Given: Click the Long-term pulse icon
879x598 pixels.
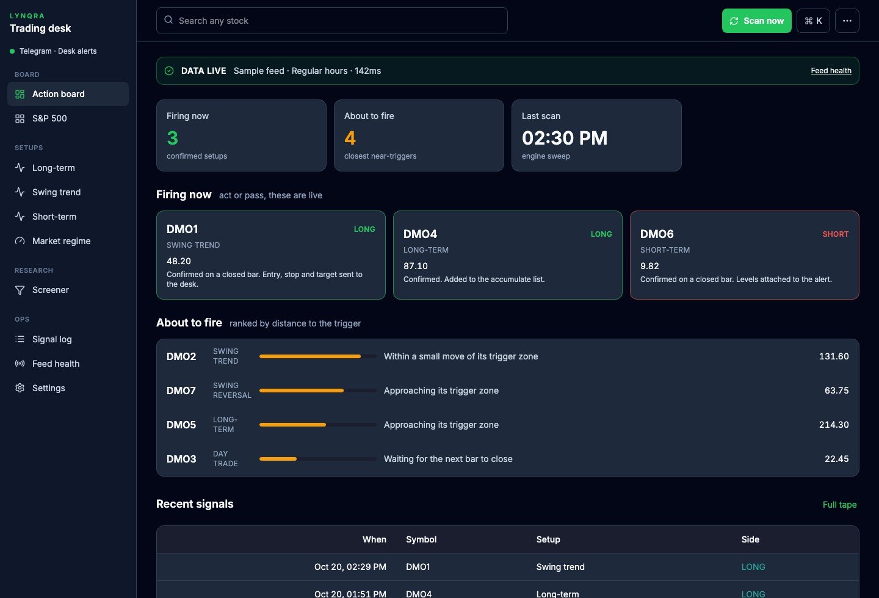Looking at the screenshot, I should [20, 167].
